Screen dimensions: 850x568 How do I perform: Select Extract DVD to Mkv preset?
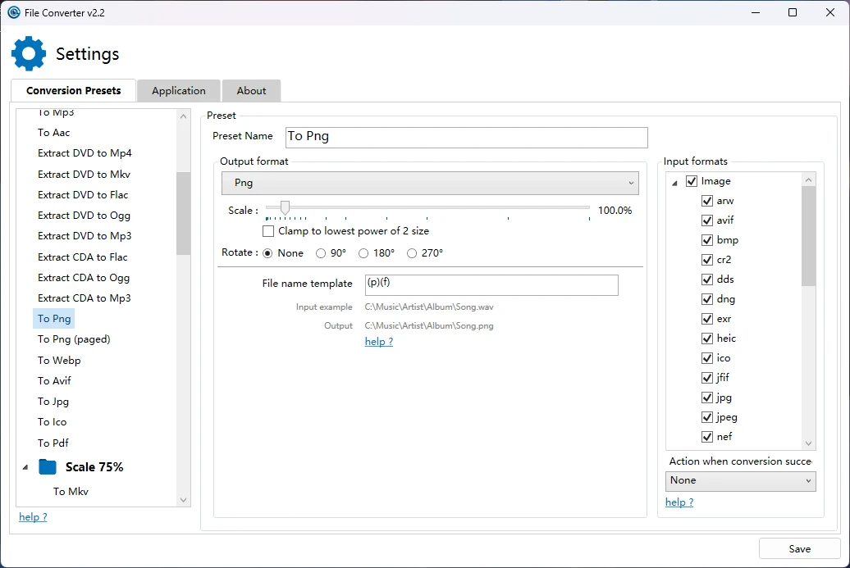click(84, 175)
